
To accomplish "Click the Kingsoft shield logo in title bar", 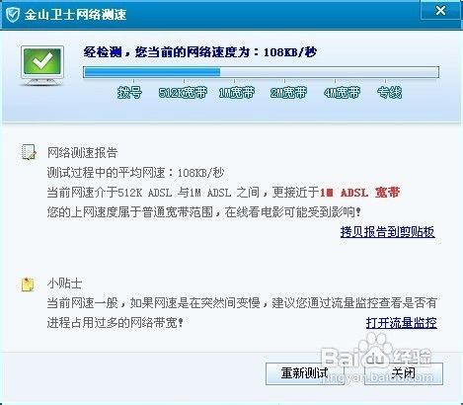I will (13, 15).
